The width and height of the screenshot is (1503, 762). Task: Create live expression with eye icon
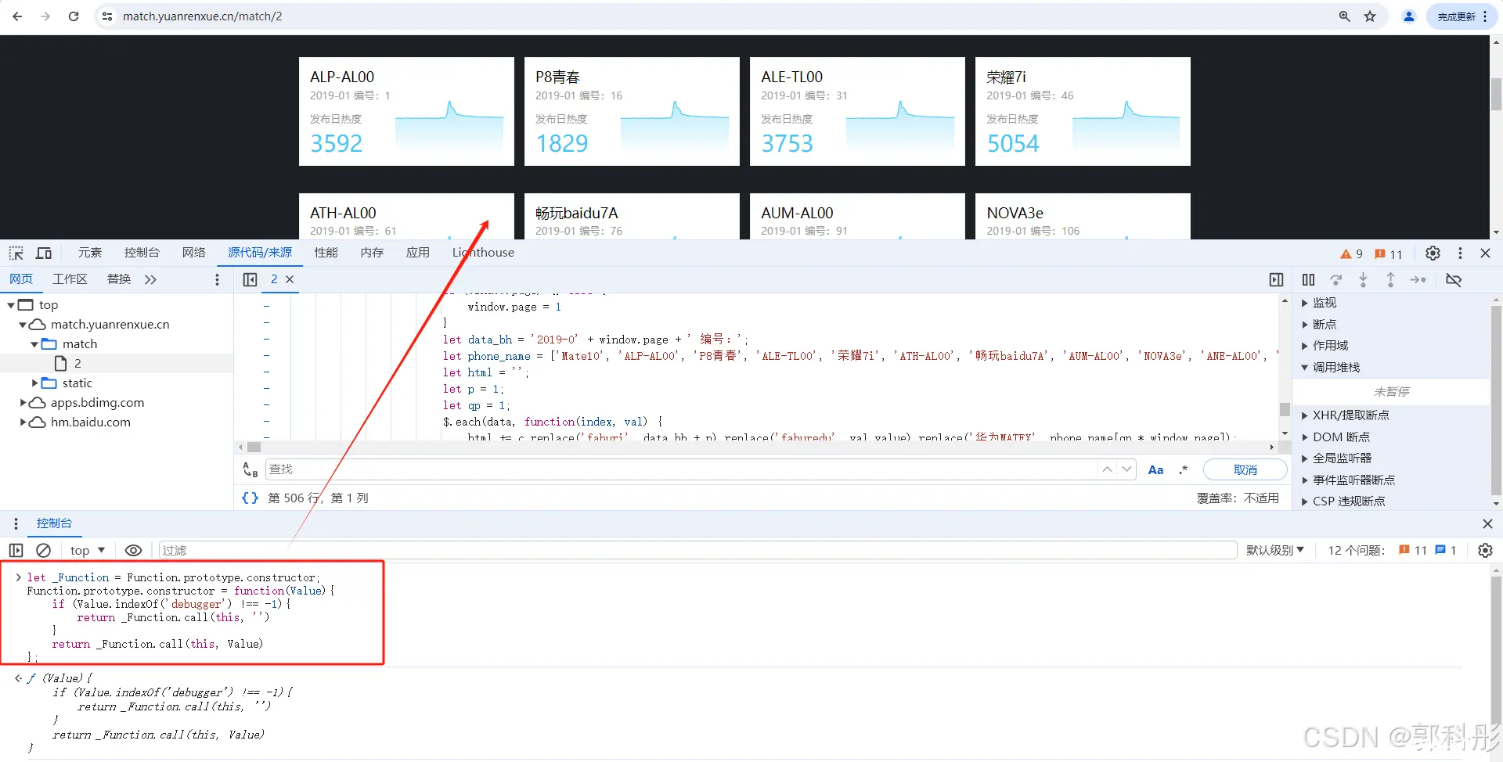point(134,551)
